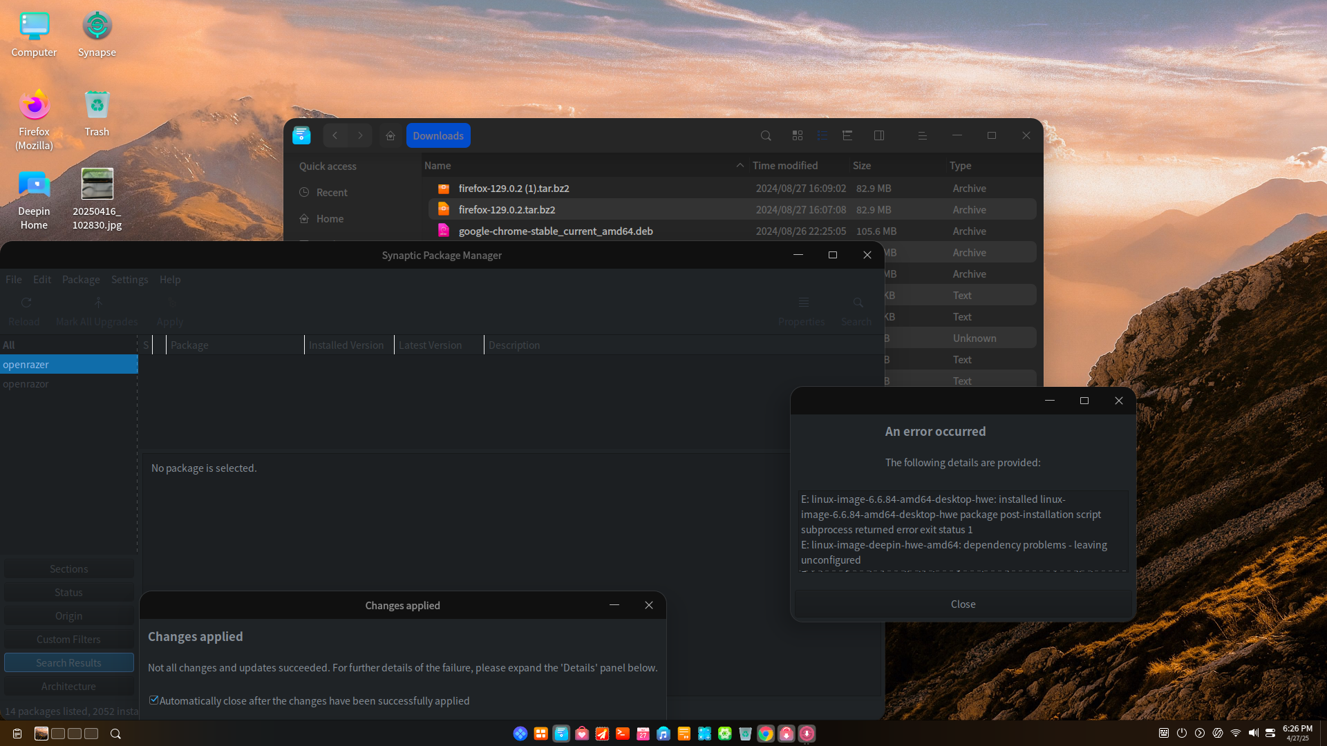Launch the terminal from the dock
This screenshot has height=746, width=1327.
pos(623,734)
